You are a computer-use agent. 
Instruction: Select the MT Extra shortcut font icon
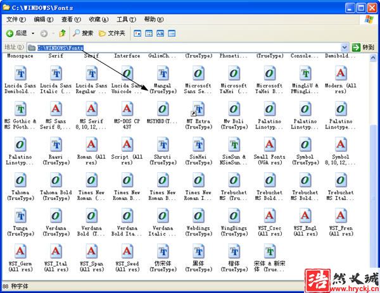[x=198, y=109]
